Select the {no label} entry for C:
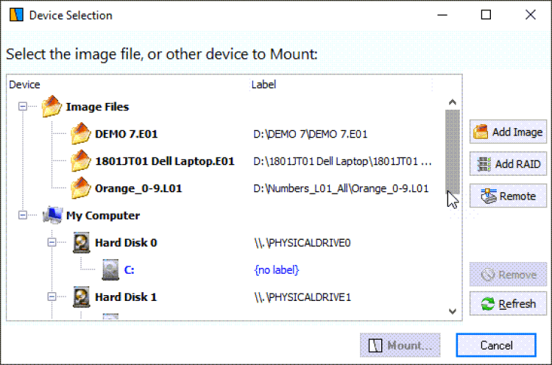 (x=277, y=270)
